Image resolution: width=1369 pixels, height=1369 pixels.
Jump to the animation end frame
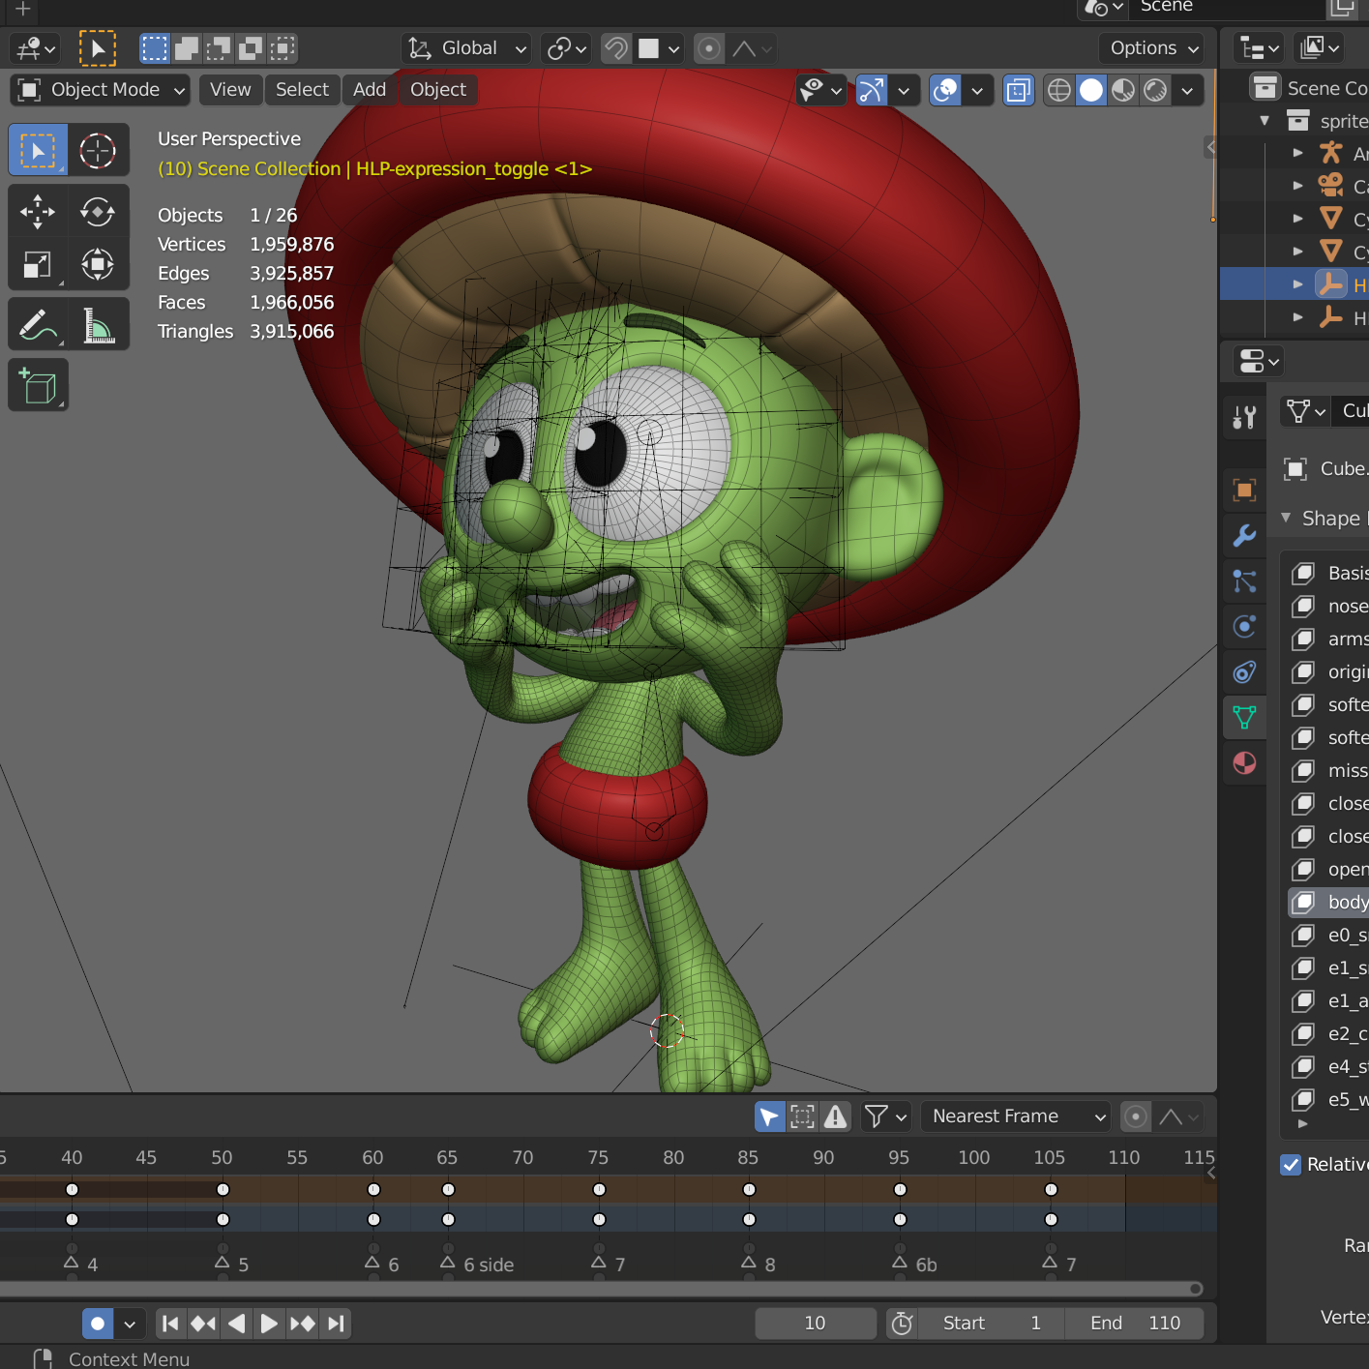pos(336,1323)
